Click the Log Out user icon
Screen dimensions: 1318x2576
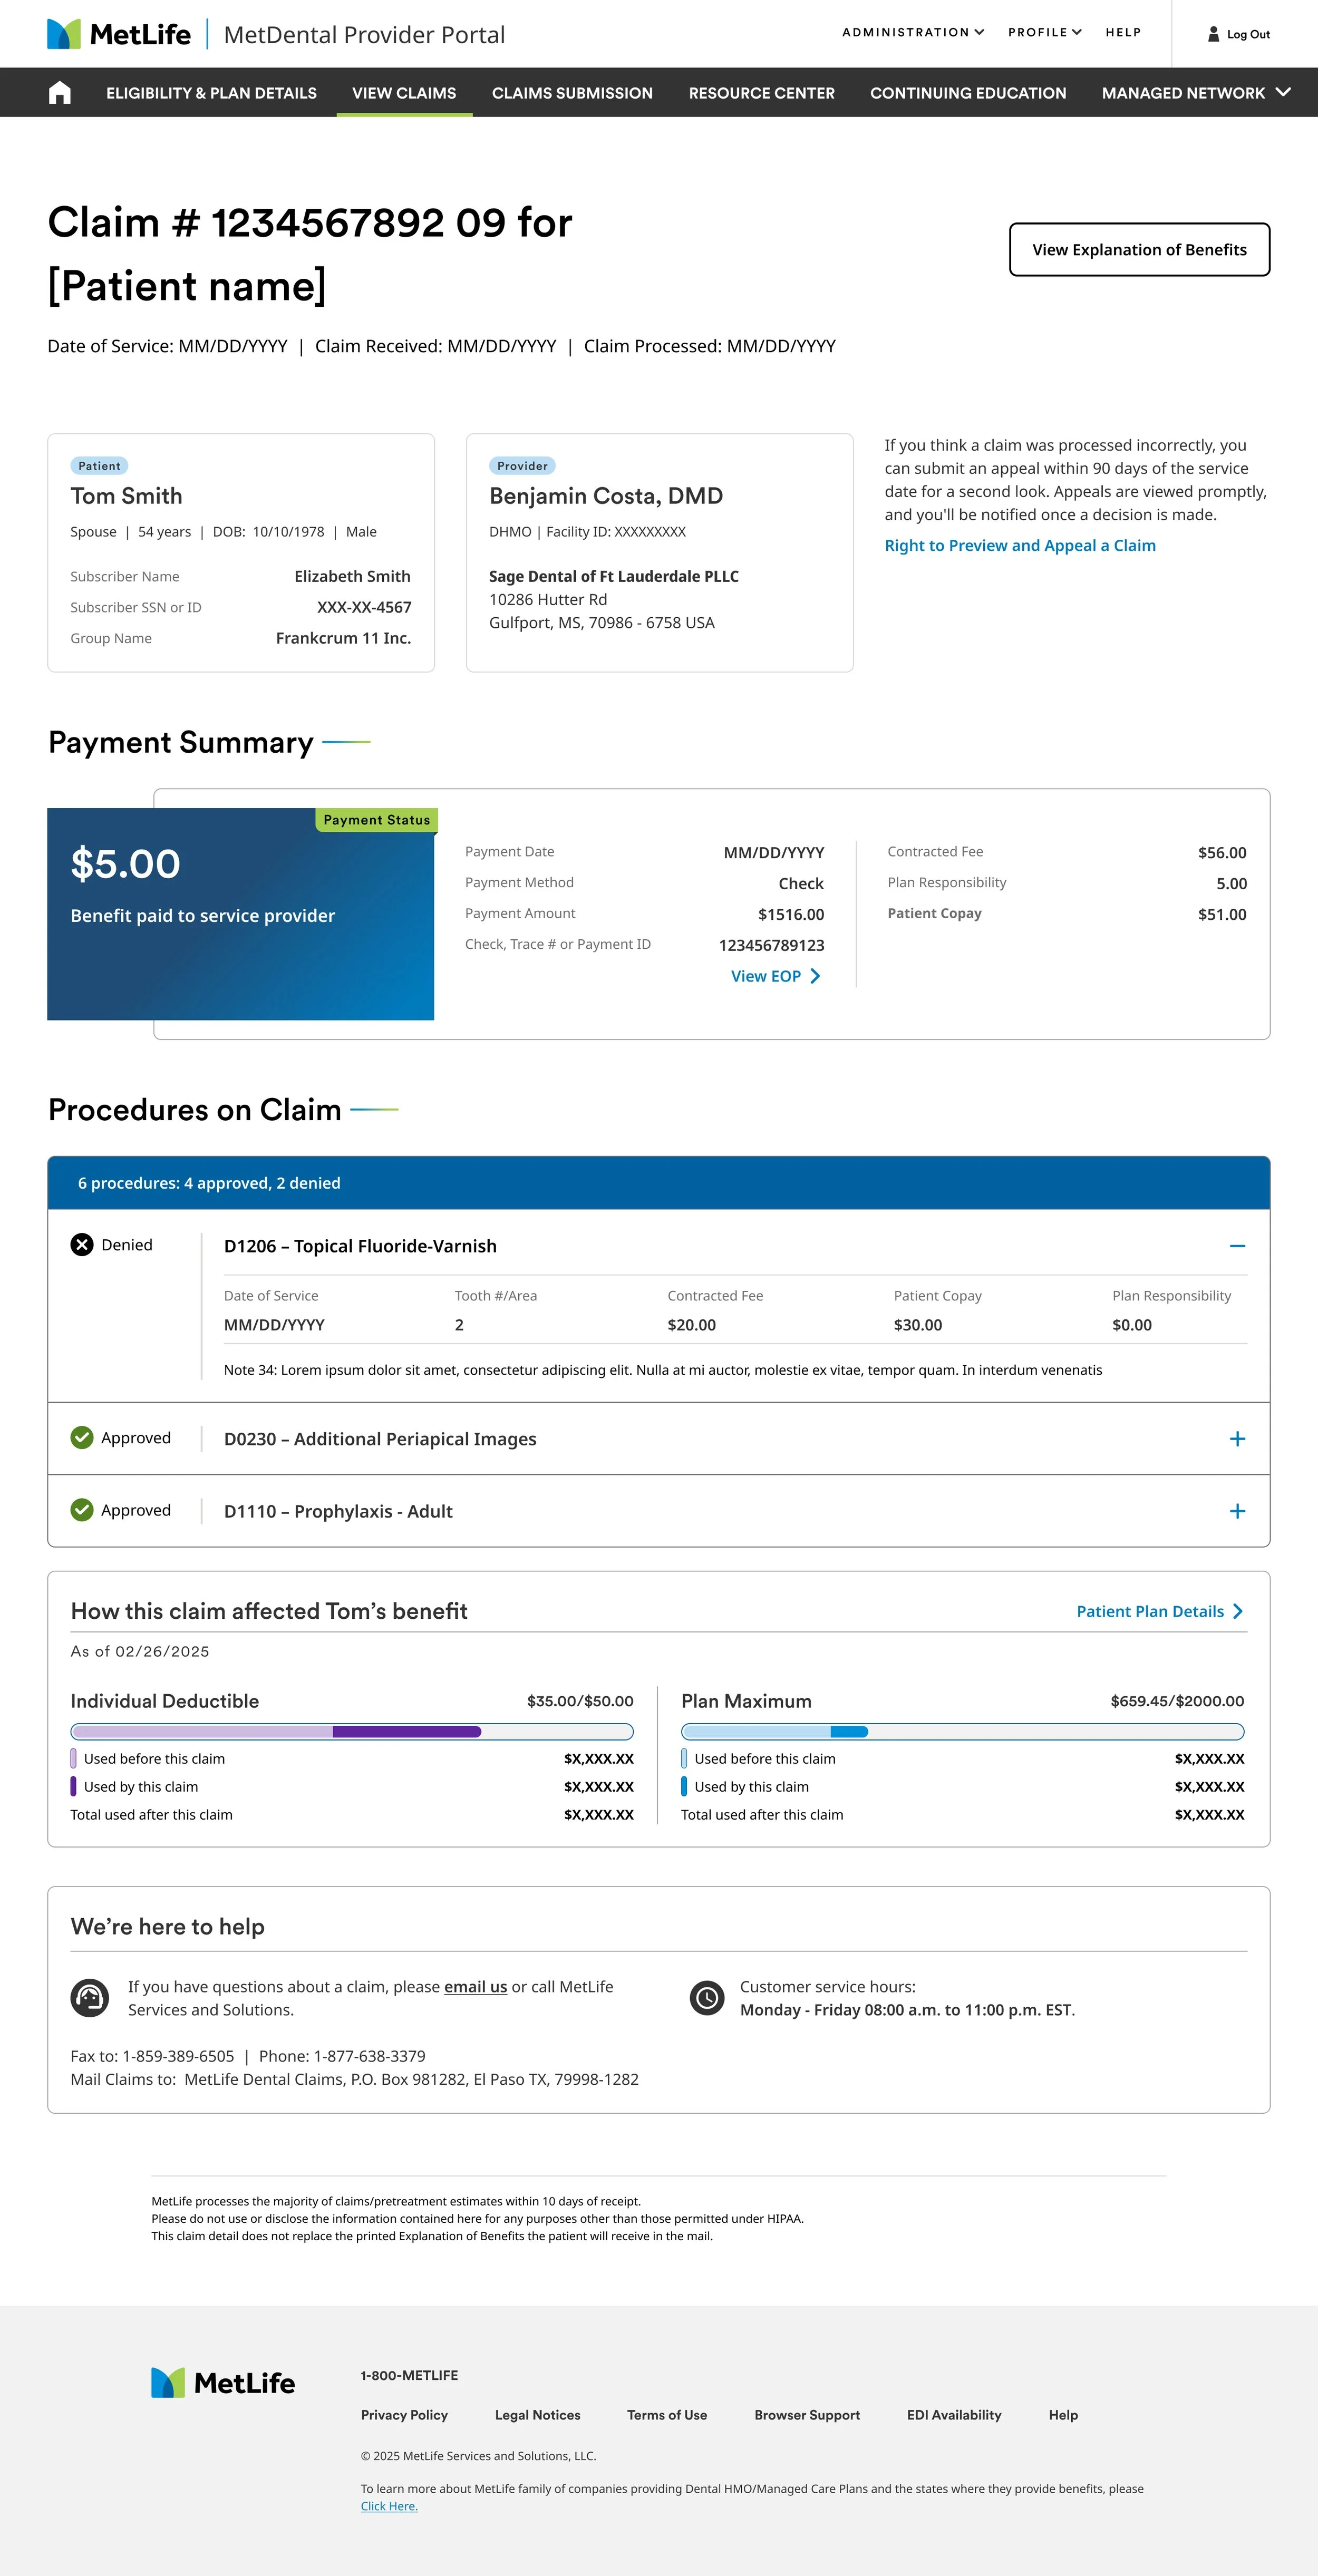[1214, 34]
